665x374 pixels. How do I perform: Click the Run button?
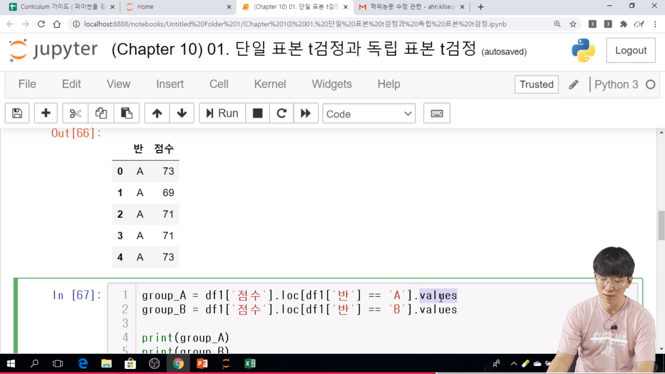point(222,113)
